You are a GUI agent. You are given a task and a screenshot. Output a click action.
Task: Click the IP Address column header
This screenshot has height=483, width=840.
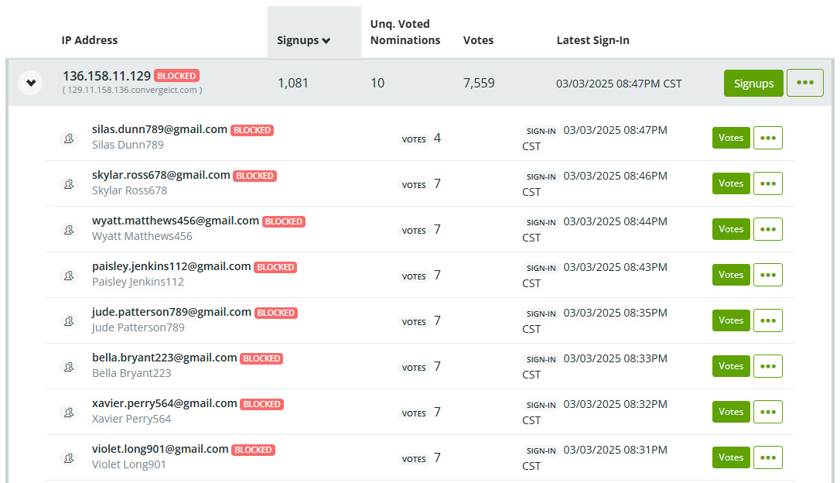[x=90, y=40]
